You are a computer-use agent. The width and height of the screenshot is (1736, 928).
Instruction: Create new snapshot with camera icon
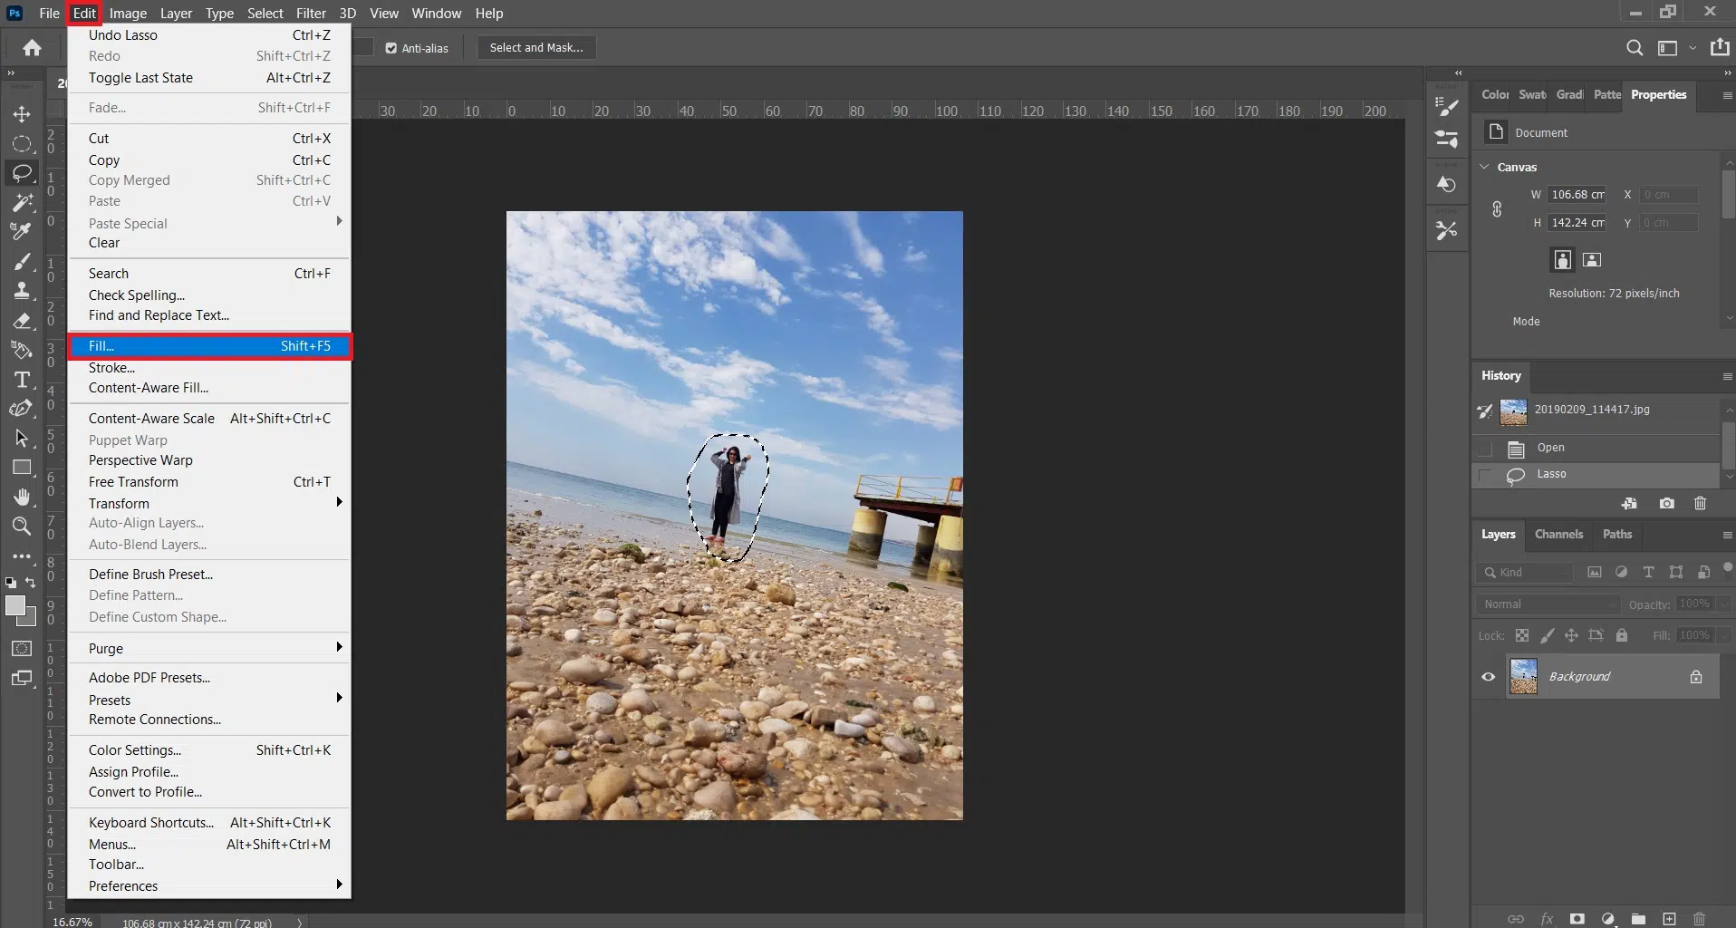click(x=1666, y=504)
